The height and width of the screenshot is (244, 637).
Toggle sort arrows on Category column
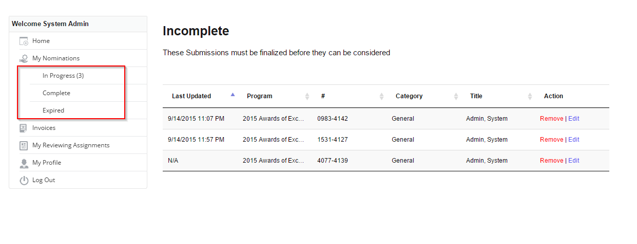point(456,96)
